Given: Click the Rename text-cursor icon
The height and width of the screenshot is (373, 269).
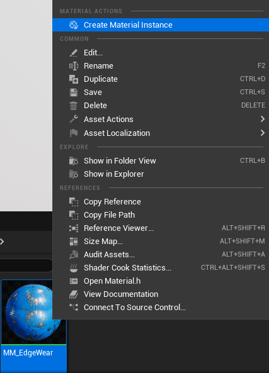Looking at the screenshot, I should point(74,66).
